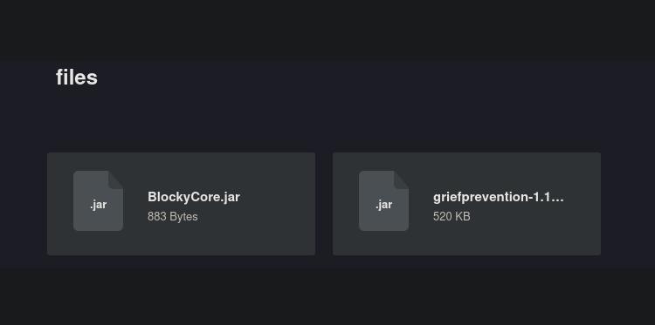
Task: Open the BlockyCore.jar file name link
Action: coord(193,197)
